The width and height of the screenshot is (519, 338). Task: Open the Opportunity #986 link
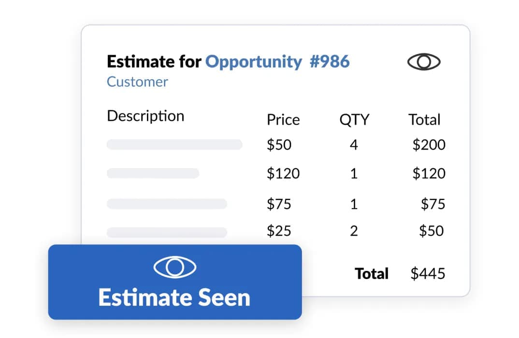277,62
